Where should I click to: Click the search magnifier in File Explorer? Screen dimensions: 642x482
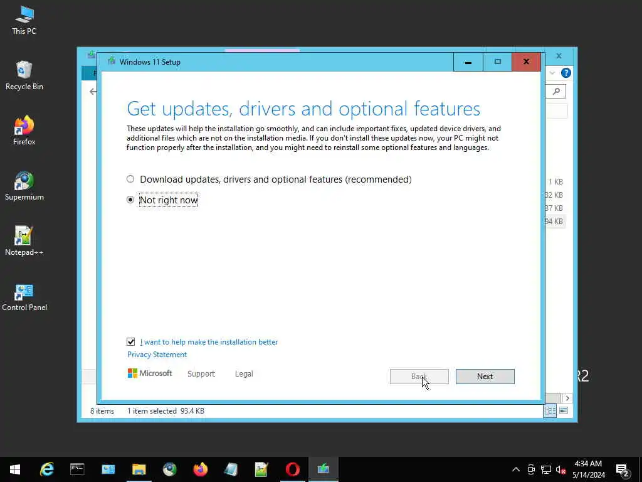click(556, 92)
